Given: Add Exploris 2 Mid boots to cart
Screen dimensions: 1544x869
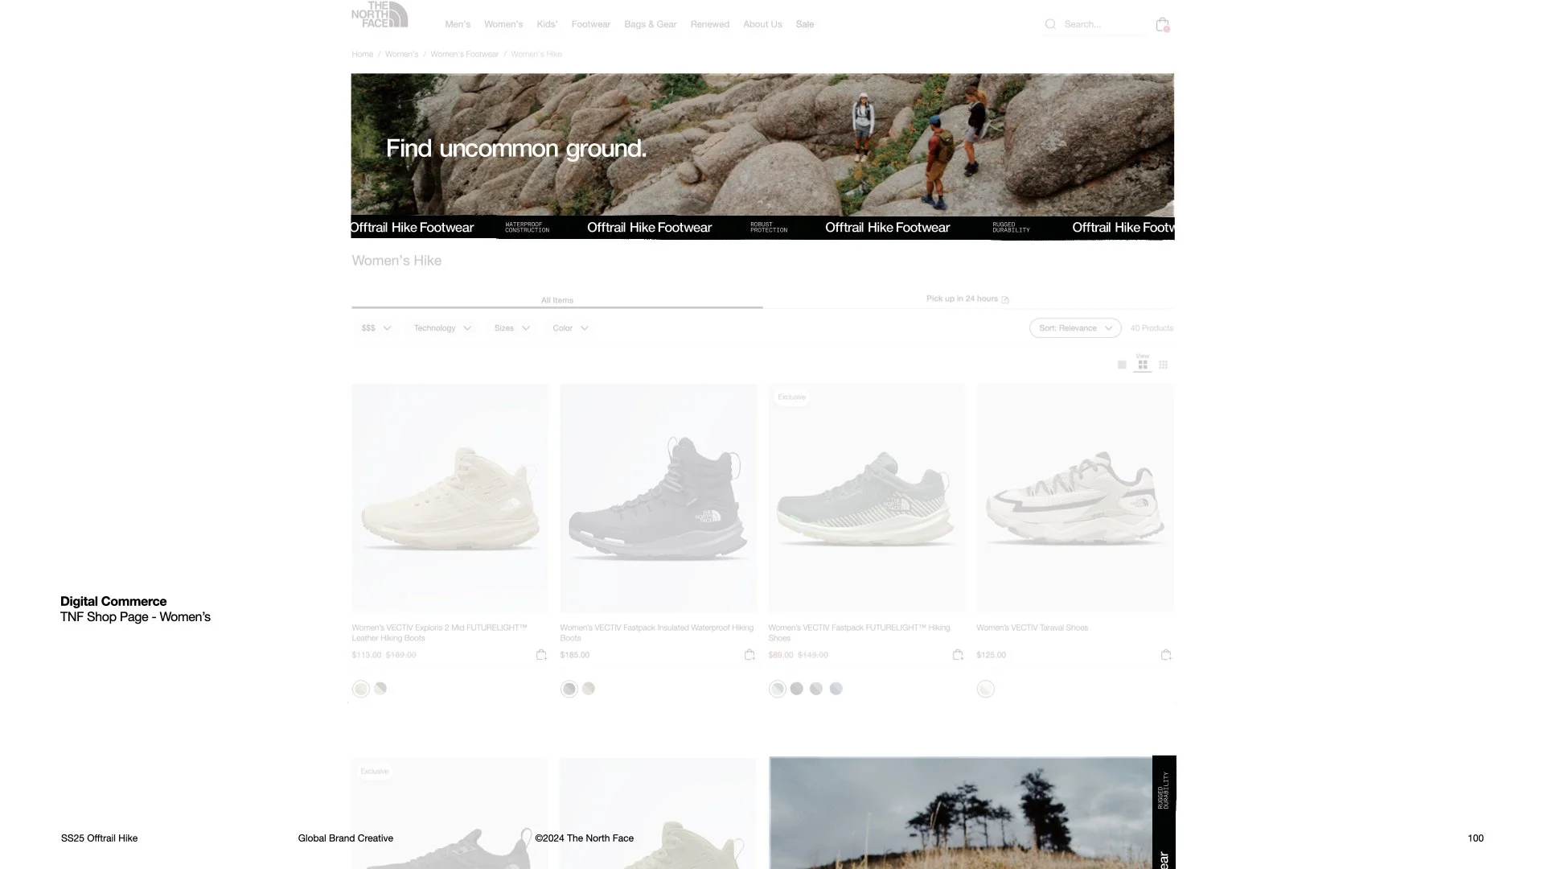Looking at the screenshot, I should coord(541,655).
